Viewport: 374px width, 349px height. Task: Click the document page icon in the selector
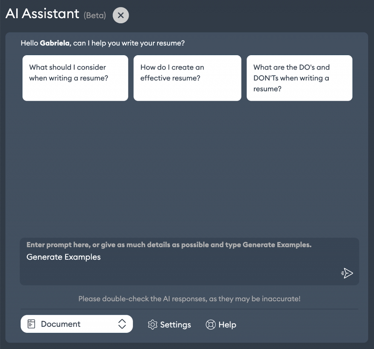(x=32, y=324)
